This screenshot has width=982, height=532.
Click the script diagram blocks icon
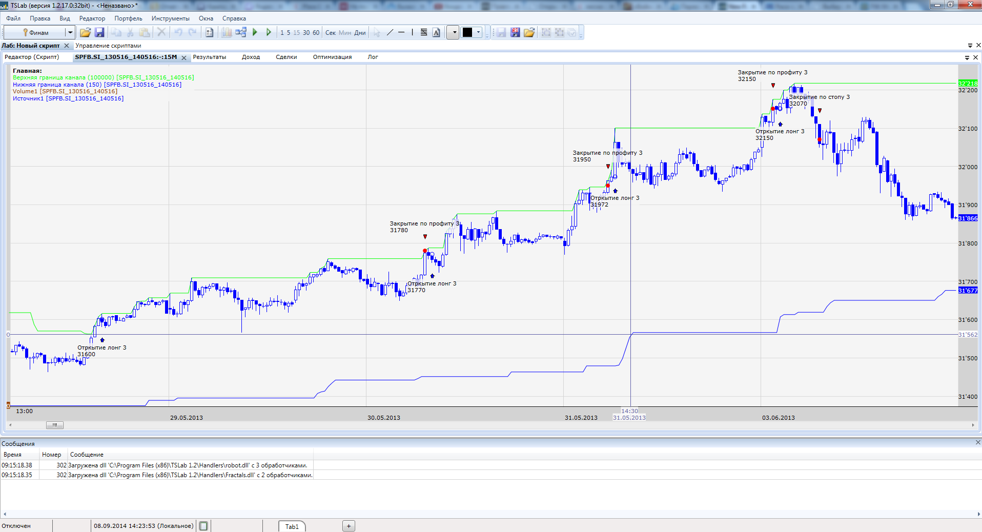[241, 32]
